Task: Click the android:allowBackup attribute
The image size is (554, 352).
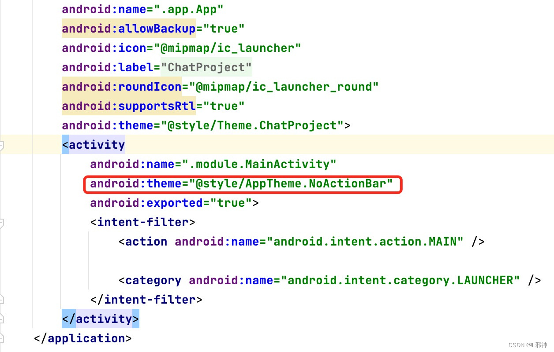Action: click(x=128, y=28)
